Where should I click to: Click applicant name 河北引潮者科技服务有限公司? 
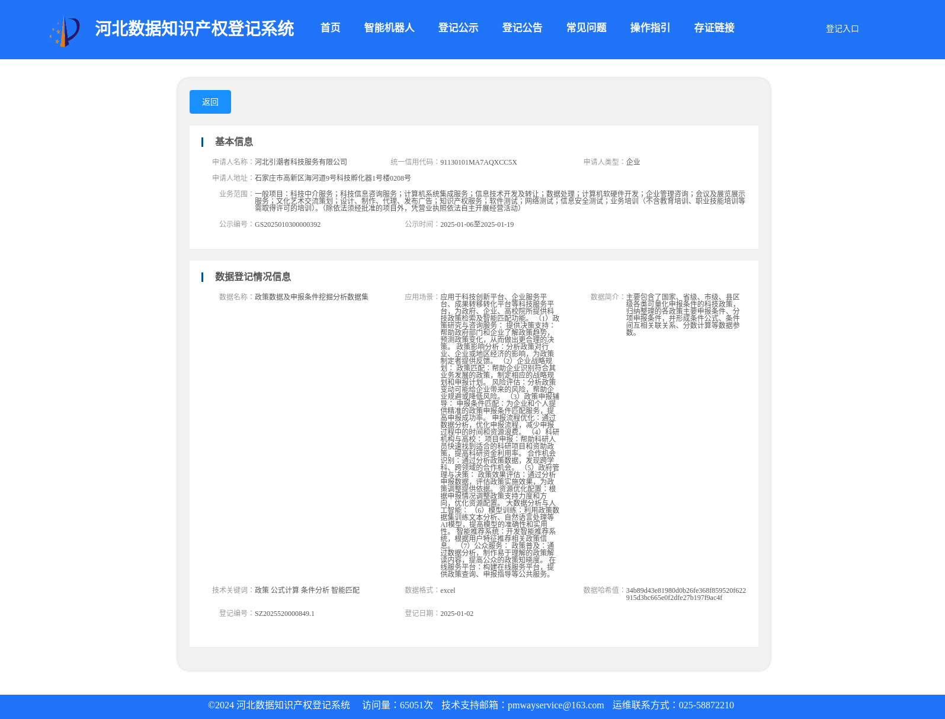[301, 162]
